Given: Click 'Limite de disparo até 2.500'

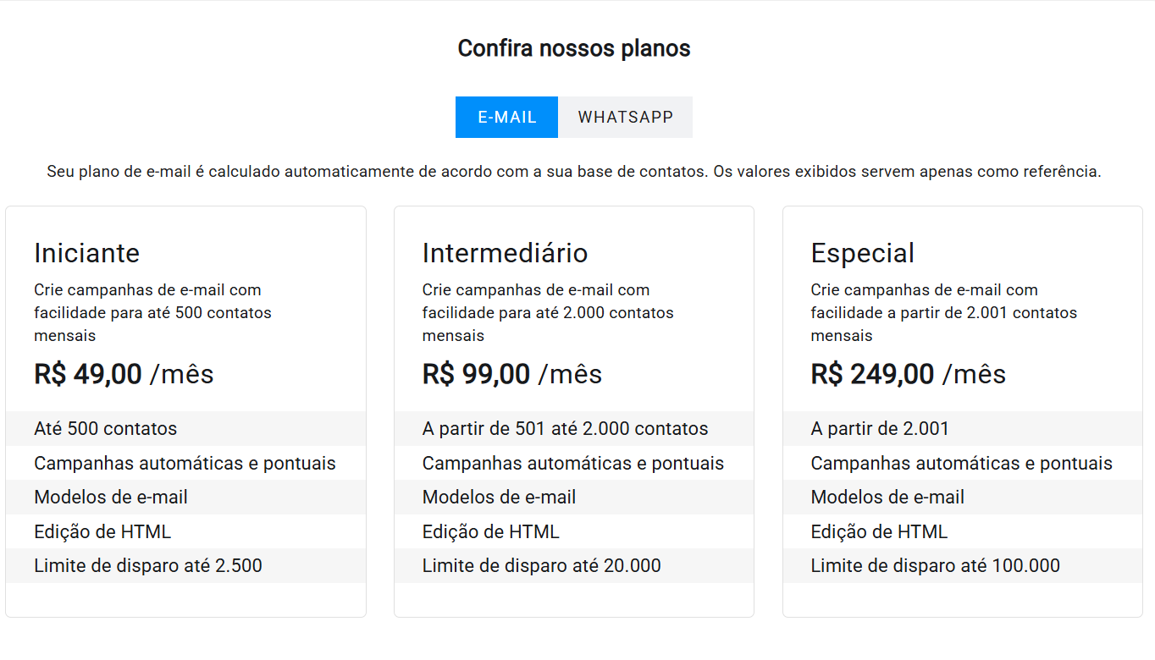Looking at the screenshot, I should [148, 565].
